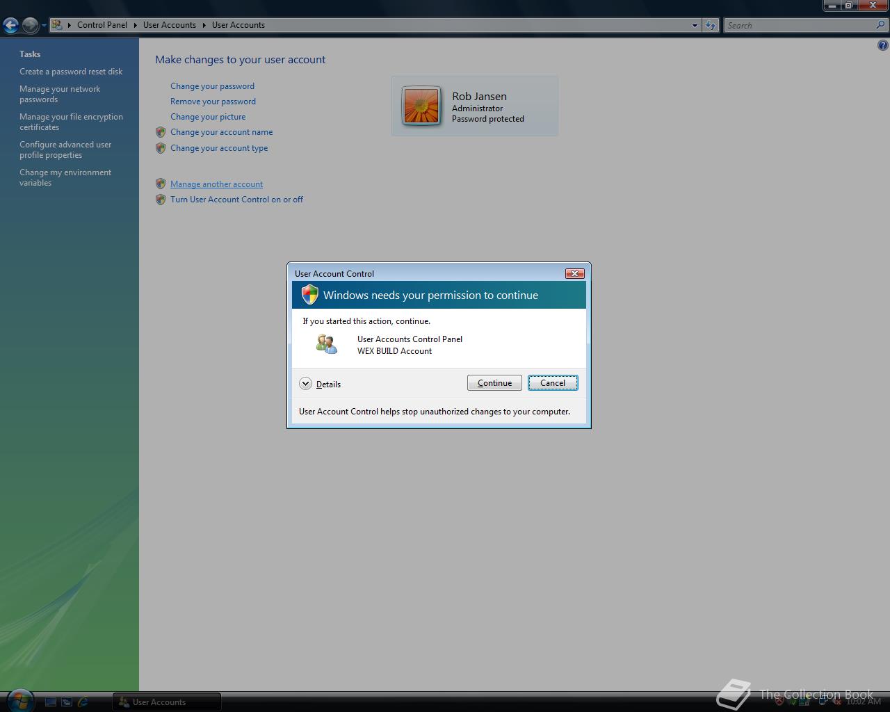
Task: Click If you started this action text
Action: pyautogui.click(x=366, y=321)
